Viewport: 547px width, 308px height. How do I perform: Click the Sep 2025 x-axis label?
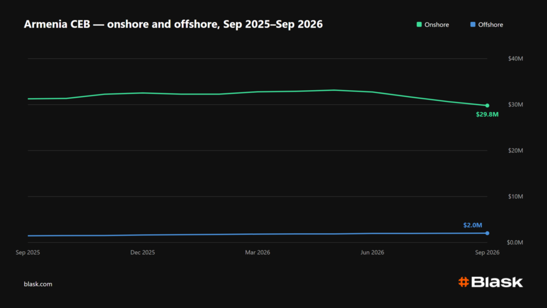(x=28, y=252)
